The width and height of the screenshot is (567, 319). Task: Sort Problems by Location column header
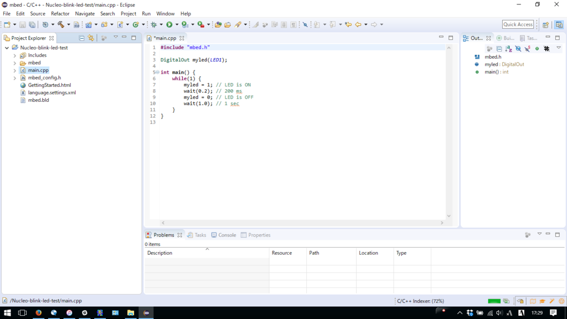[375, 253]
